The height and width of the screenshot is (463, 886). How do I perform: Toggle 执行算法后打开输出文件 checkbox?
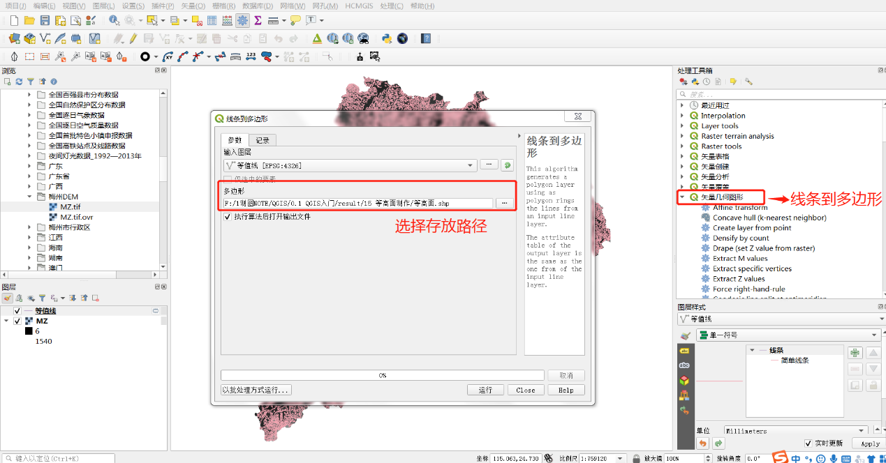pyautogui.click(x=228, y=217)
